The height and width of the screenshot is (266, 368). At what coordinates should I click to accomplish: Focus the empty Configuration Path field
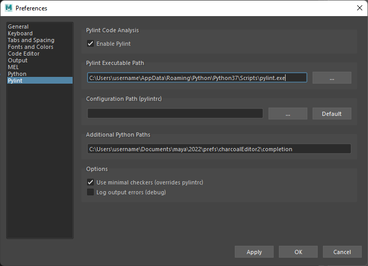[175, 114]
